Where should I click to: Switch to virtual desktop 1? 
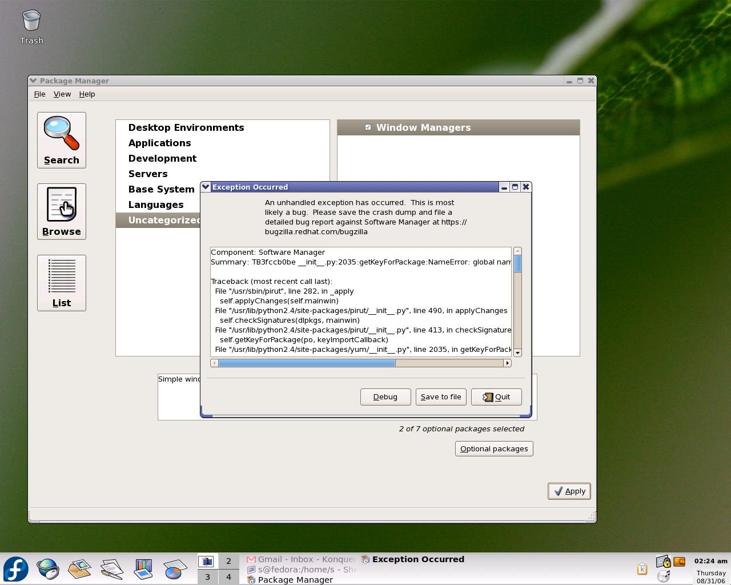(x=207, y=562)
